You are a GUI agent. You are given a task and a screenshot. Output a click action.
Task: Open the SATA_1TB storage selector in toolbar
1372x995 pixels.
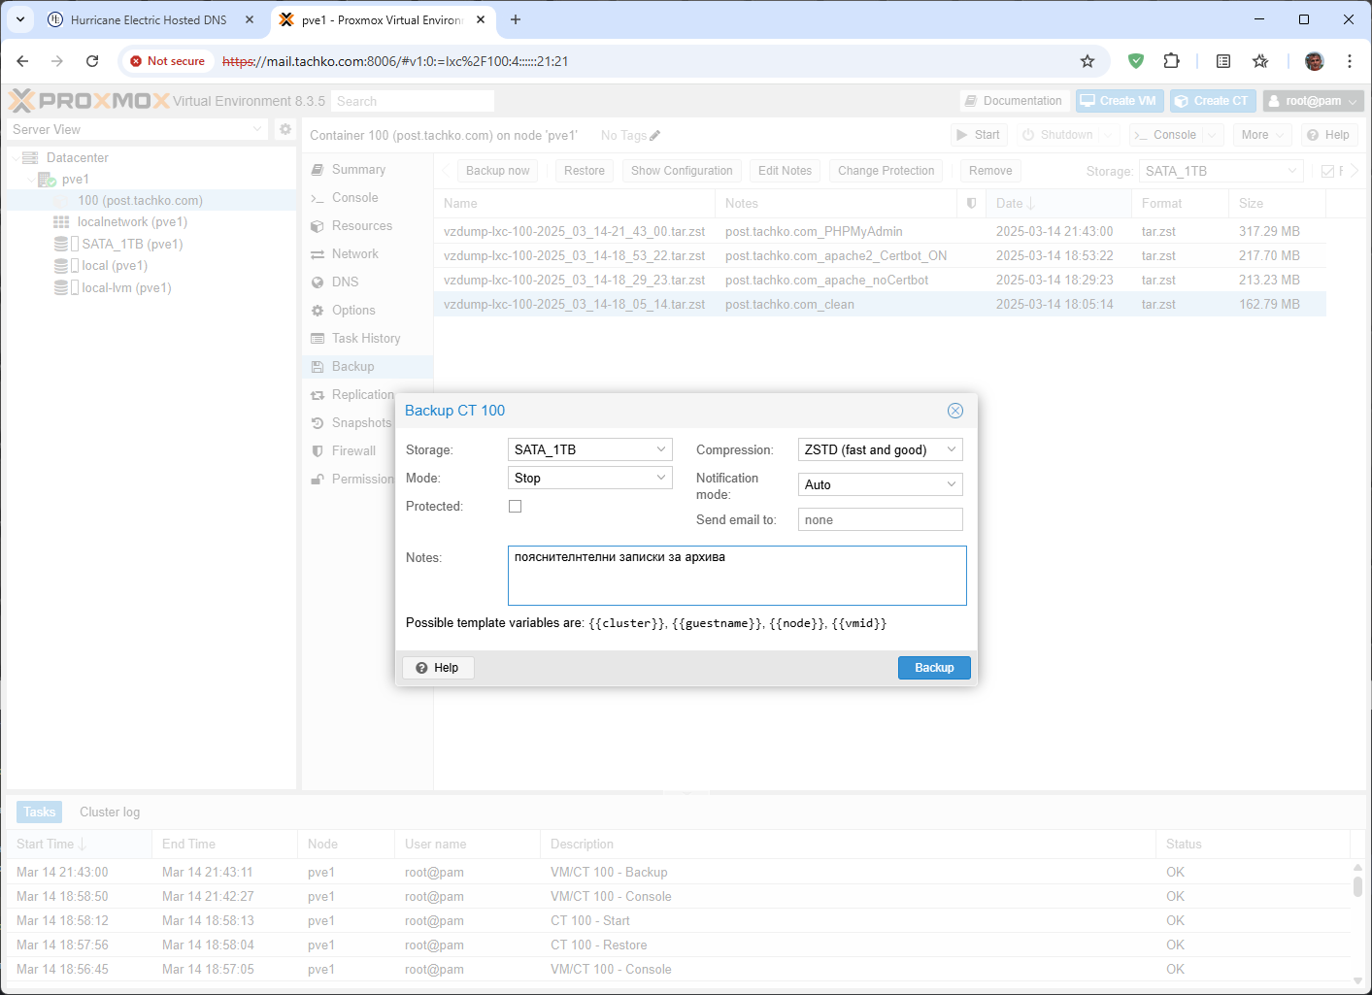1221,171
